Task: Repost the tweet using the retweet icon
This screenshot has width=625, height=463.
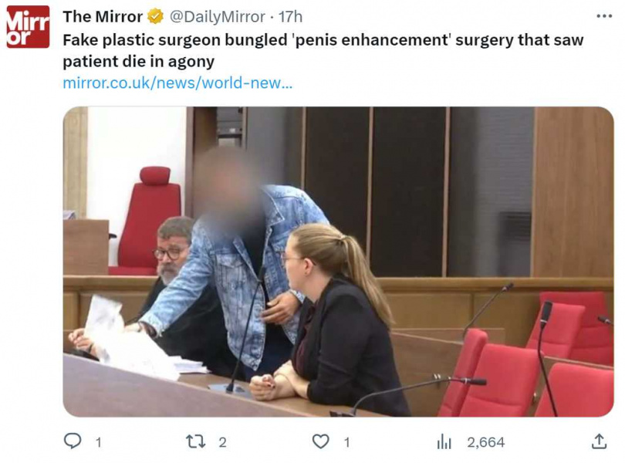Action: [x=196, y=441]
